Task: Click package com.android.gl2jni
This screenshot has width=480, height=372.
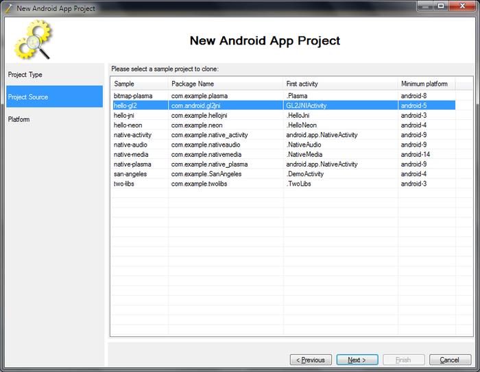Action: (195, 106)
